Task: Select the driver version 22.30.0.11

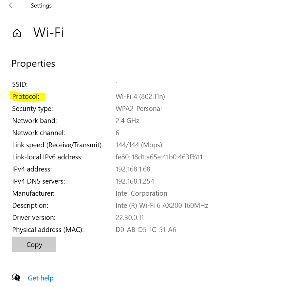Action: point(130,218)
